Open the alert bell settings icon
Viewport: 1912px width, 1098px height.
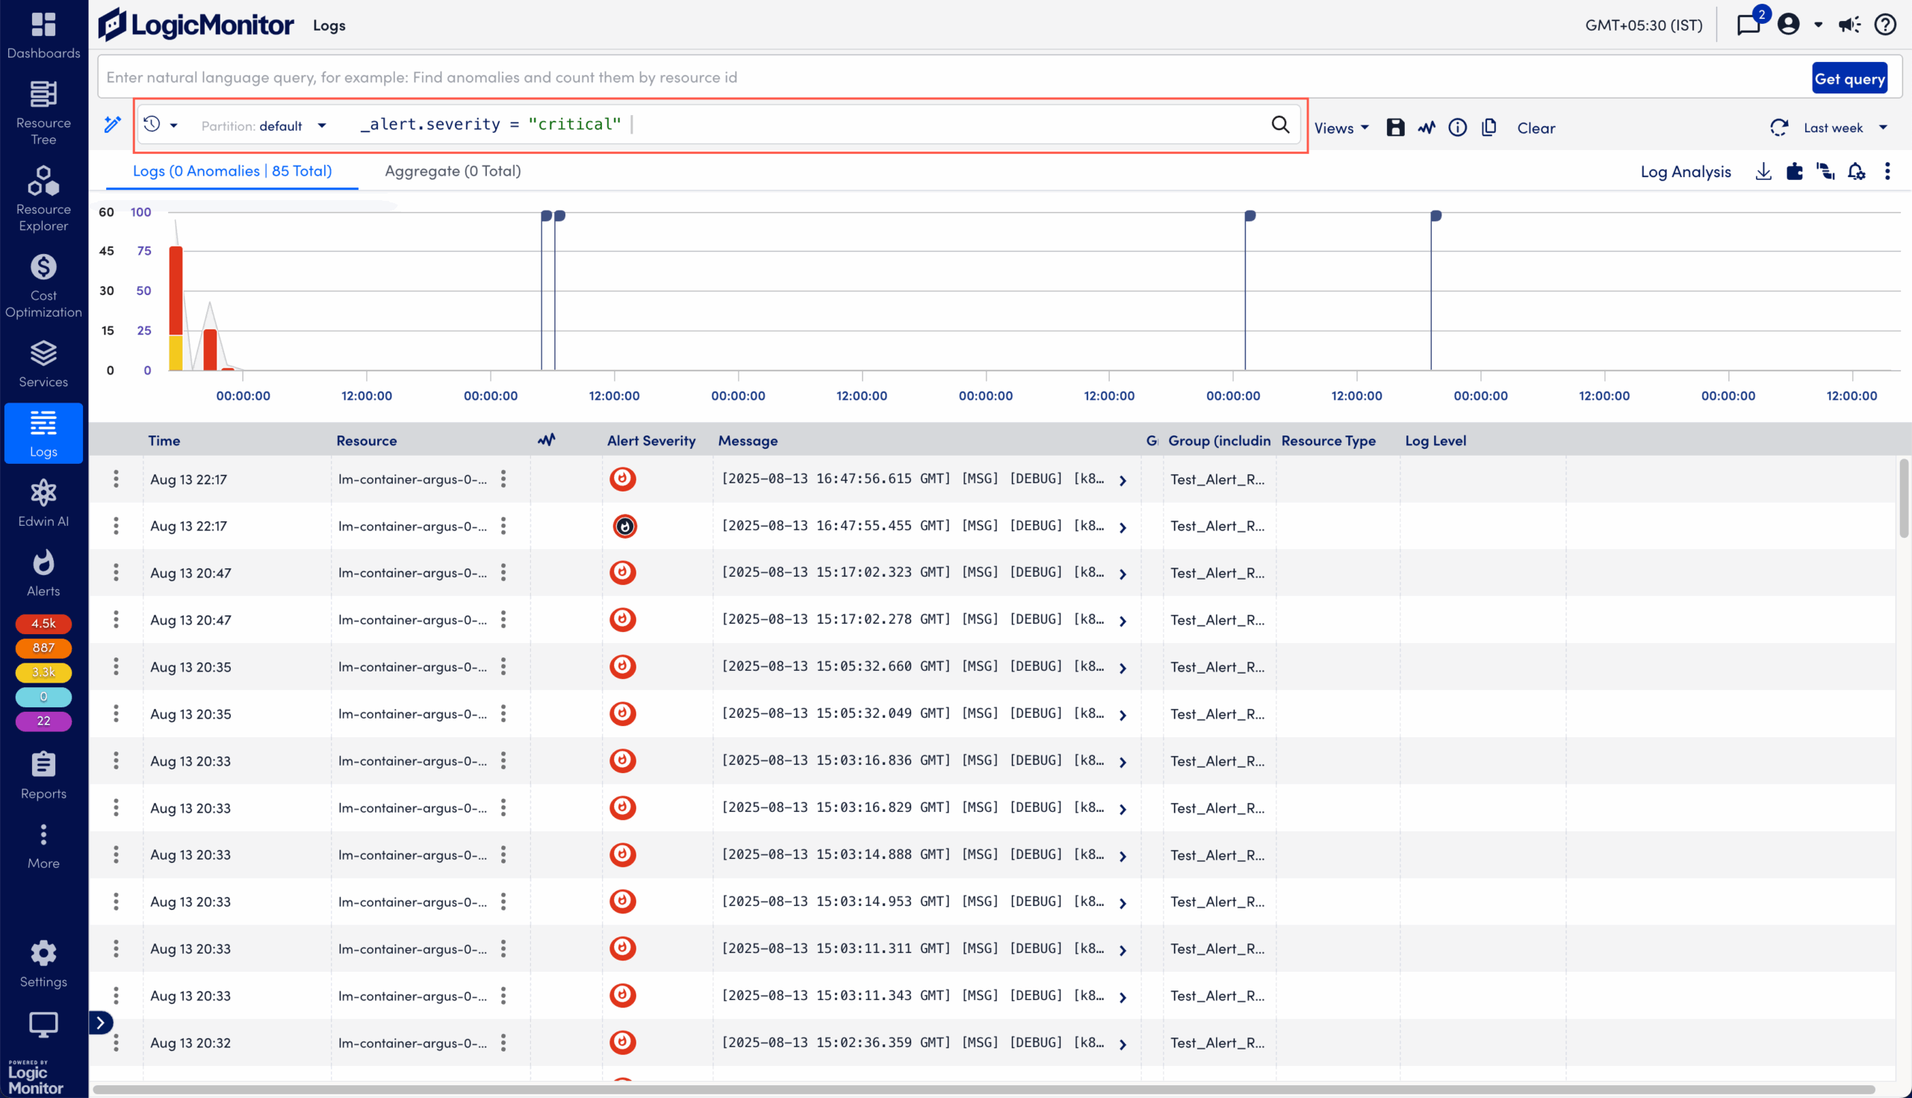[1856, 171]
